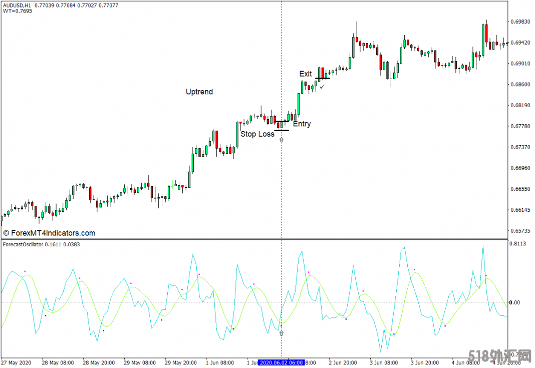535x368 pixels.
Task: Click the Exit text label
Action: point(306,74)
